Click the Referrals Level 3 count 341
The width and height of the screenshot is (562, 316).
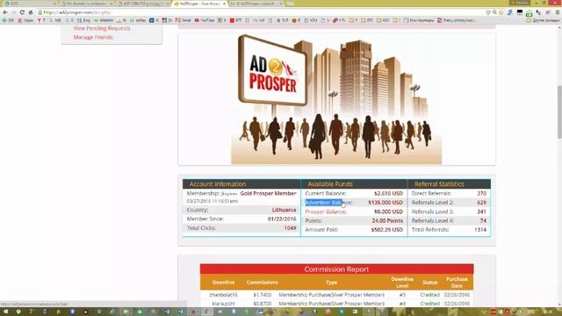pos(482,212)
